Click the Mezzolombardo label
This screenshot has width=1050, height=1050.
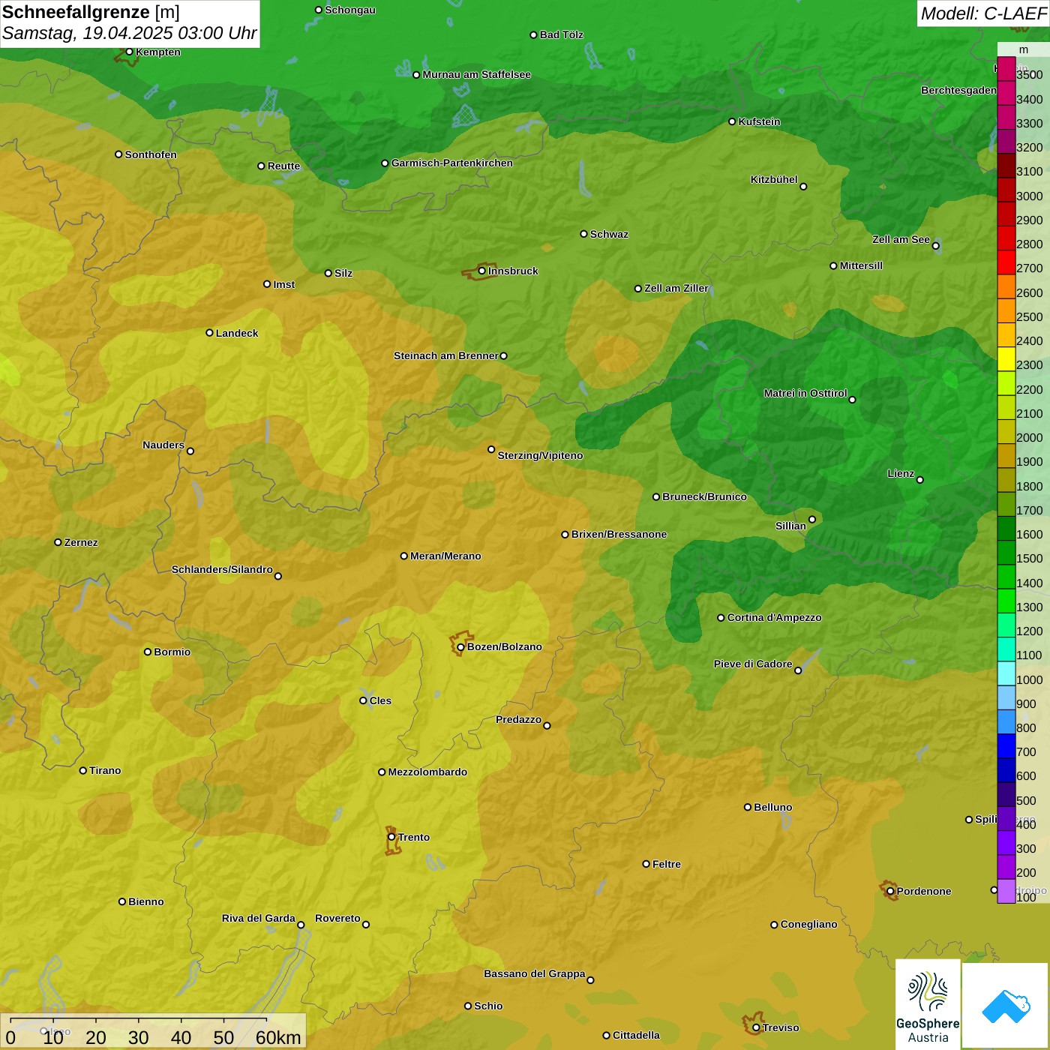pyautogui.click(x=427, y=772)
